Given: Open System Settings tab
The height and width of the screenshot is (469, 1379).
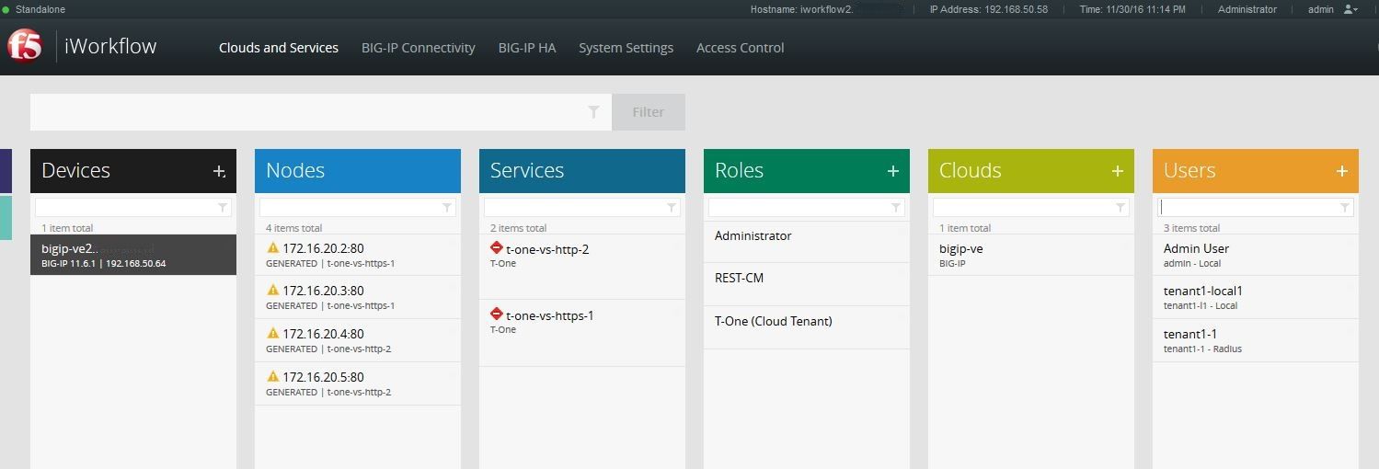Looking at the screenshot, I should (626, 48).
